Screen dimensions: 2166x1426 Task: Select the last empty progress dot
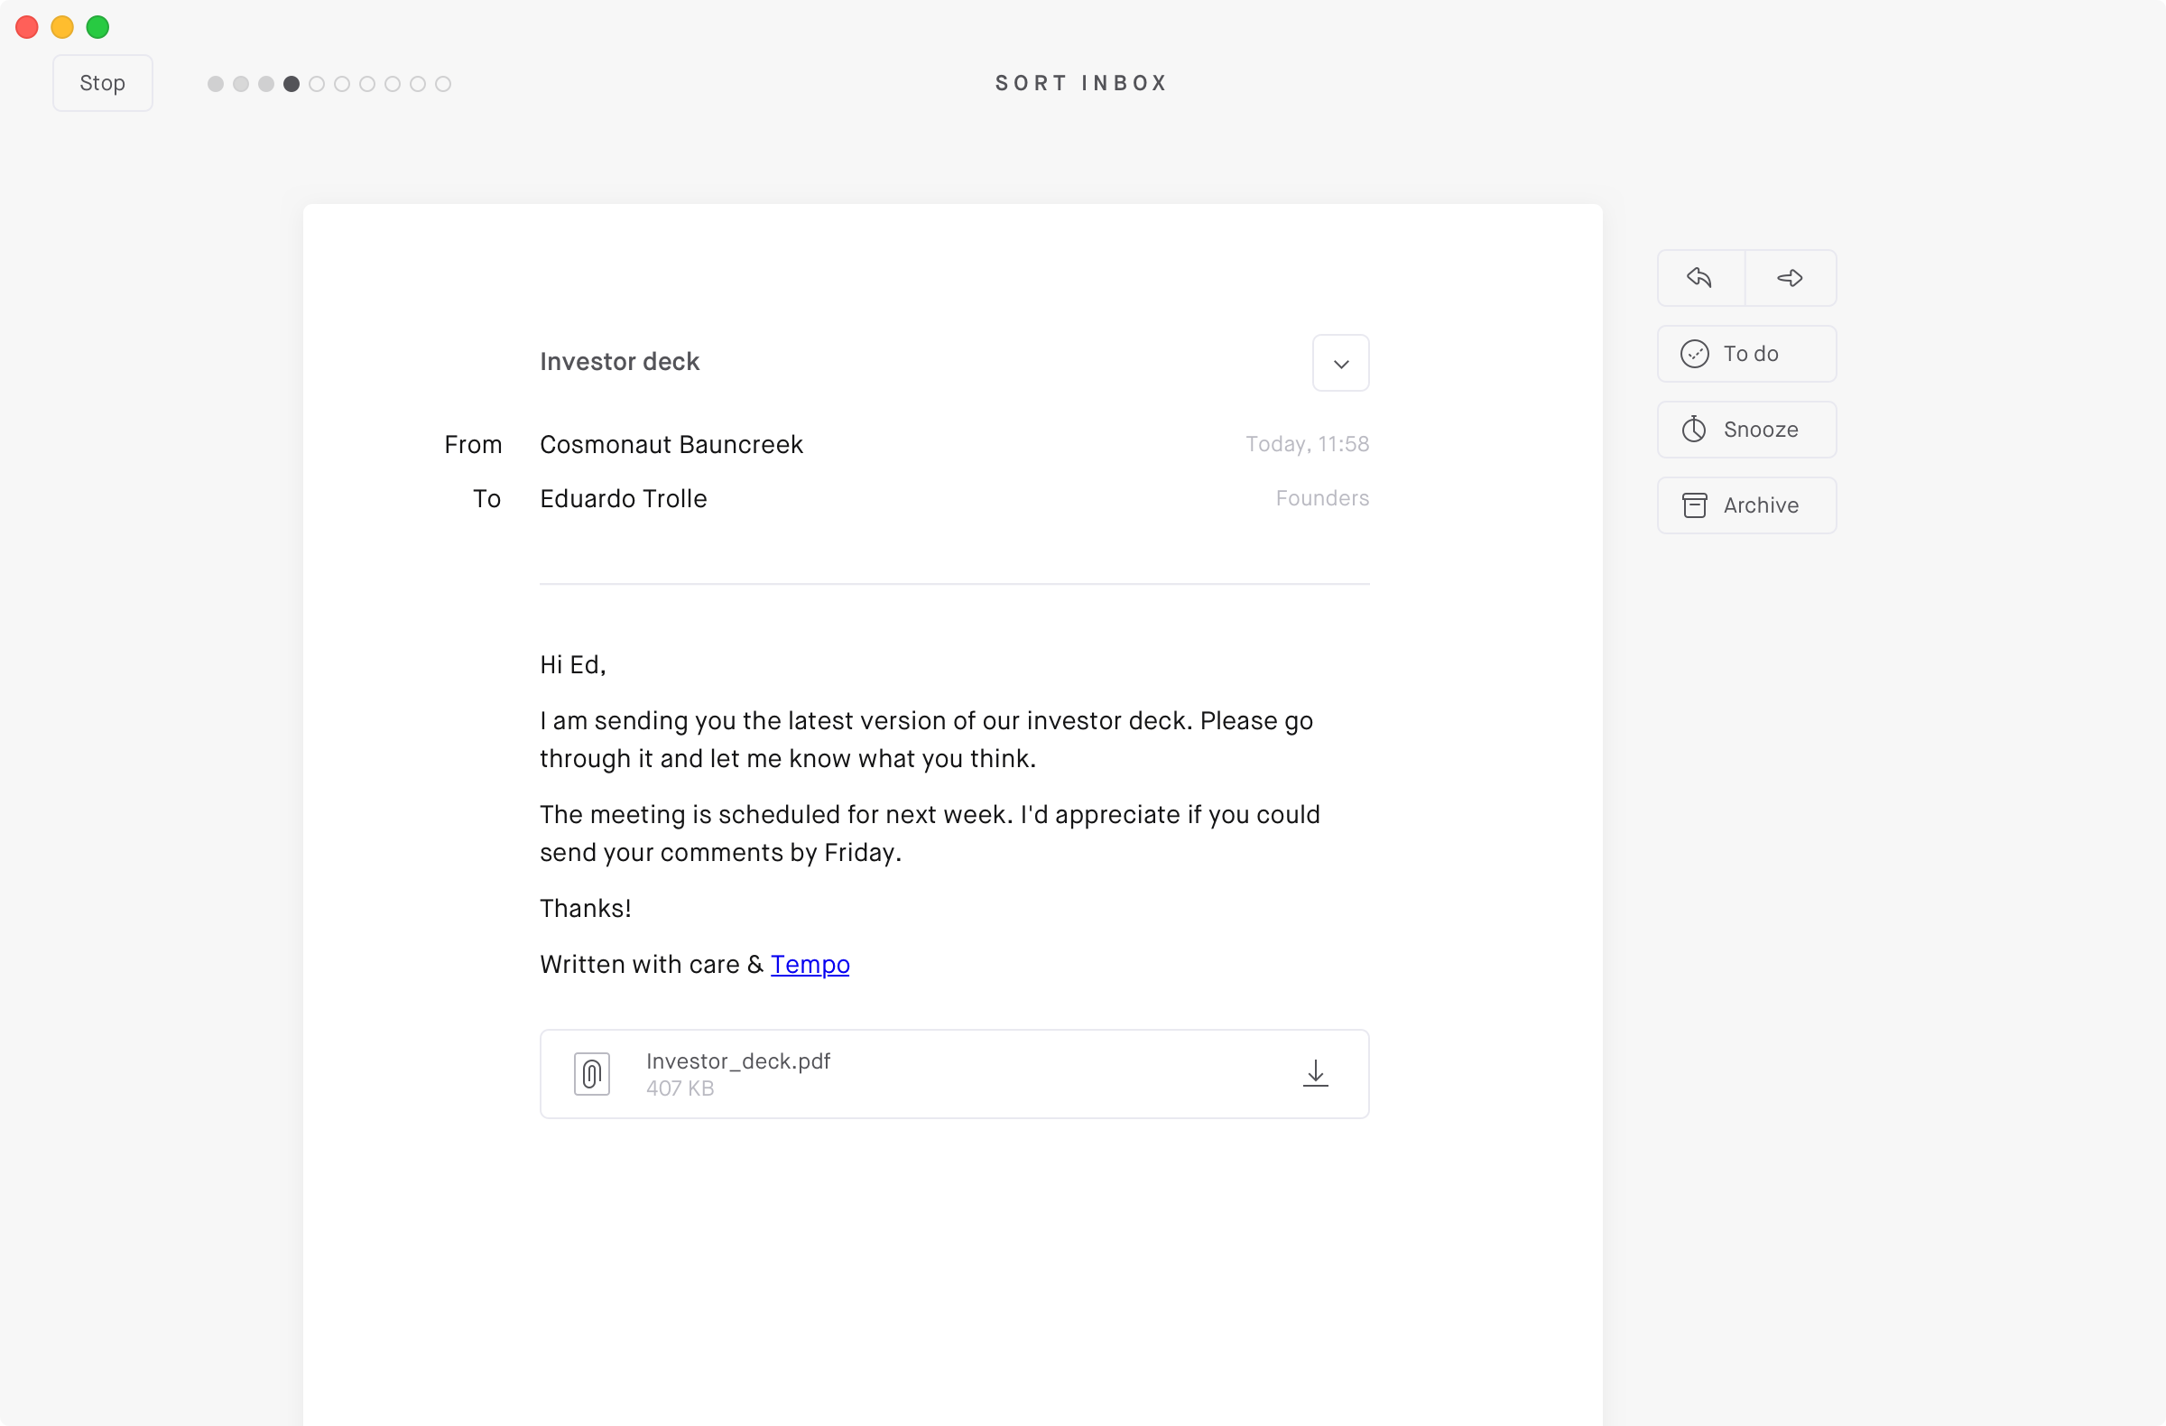[443, 84]
